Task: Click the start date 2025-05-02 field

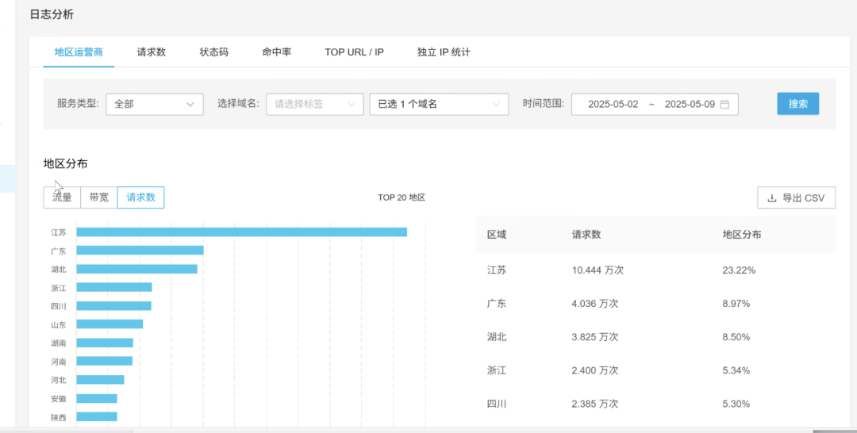Action: click(613, 104)
